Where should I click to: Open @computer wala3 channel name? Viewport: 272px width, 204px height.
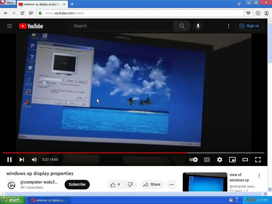[39, 182]
